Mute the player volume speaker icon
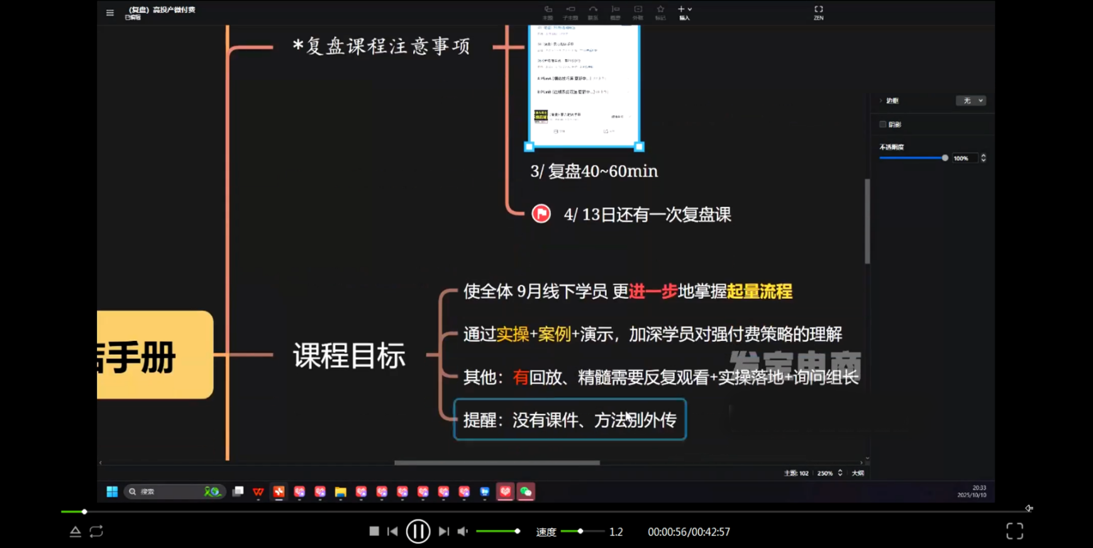Image resolution: width=1093 pixels, height=548 pixels. [x=463, y=532]
